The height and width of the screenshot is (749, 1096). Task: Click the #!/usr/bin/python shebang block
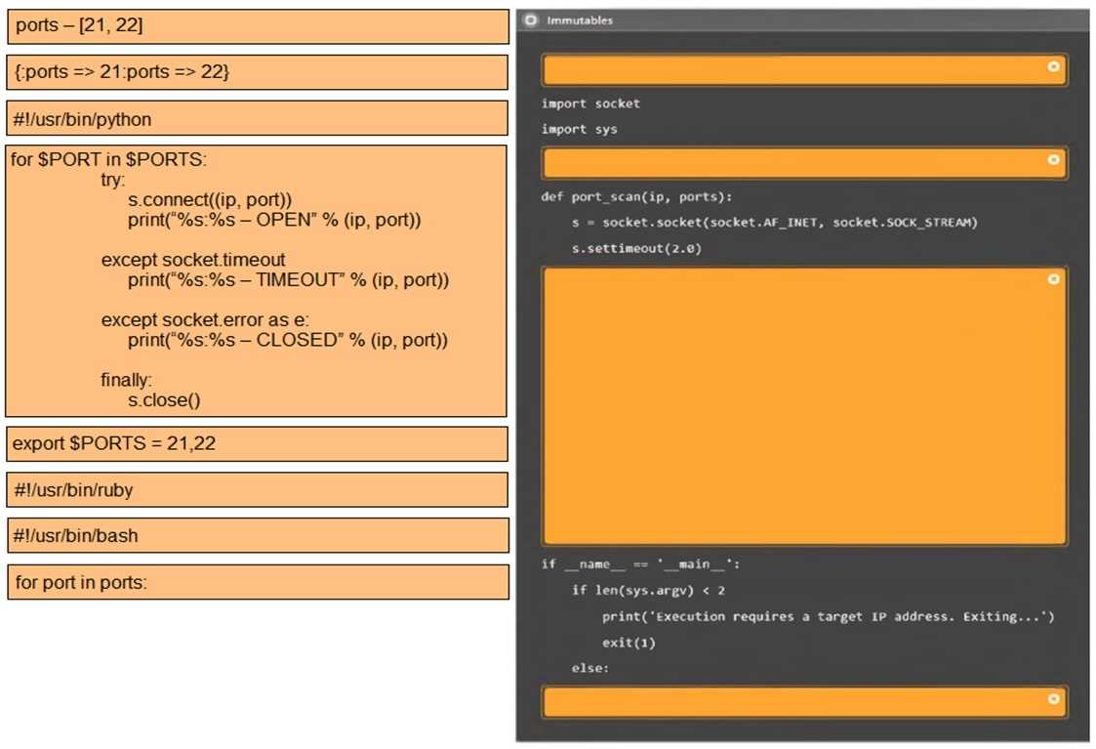[257, 118]
